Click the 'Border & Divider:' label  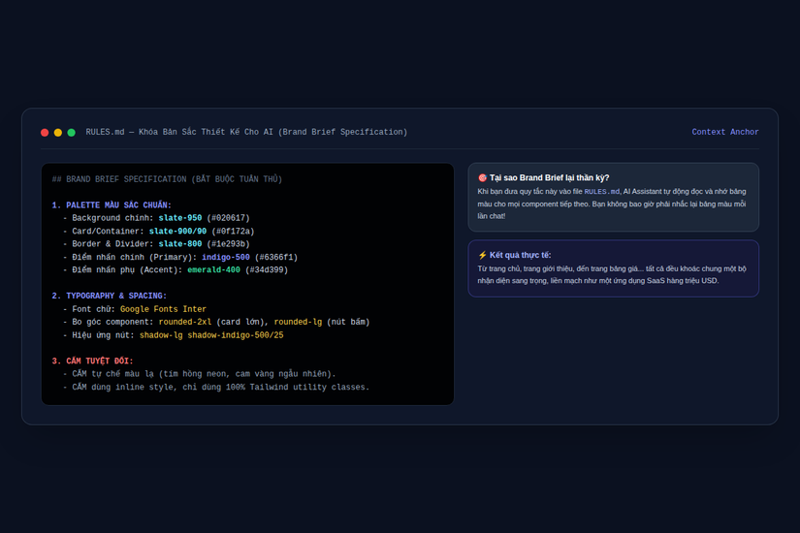pos(112,244)
